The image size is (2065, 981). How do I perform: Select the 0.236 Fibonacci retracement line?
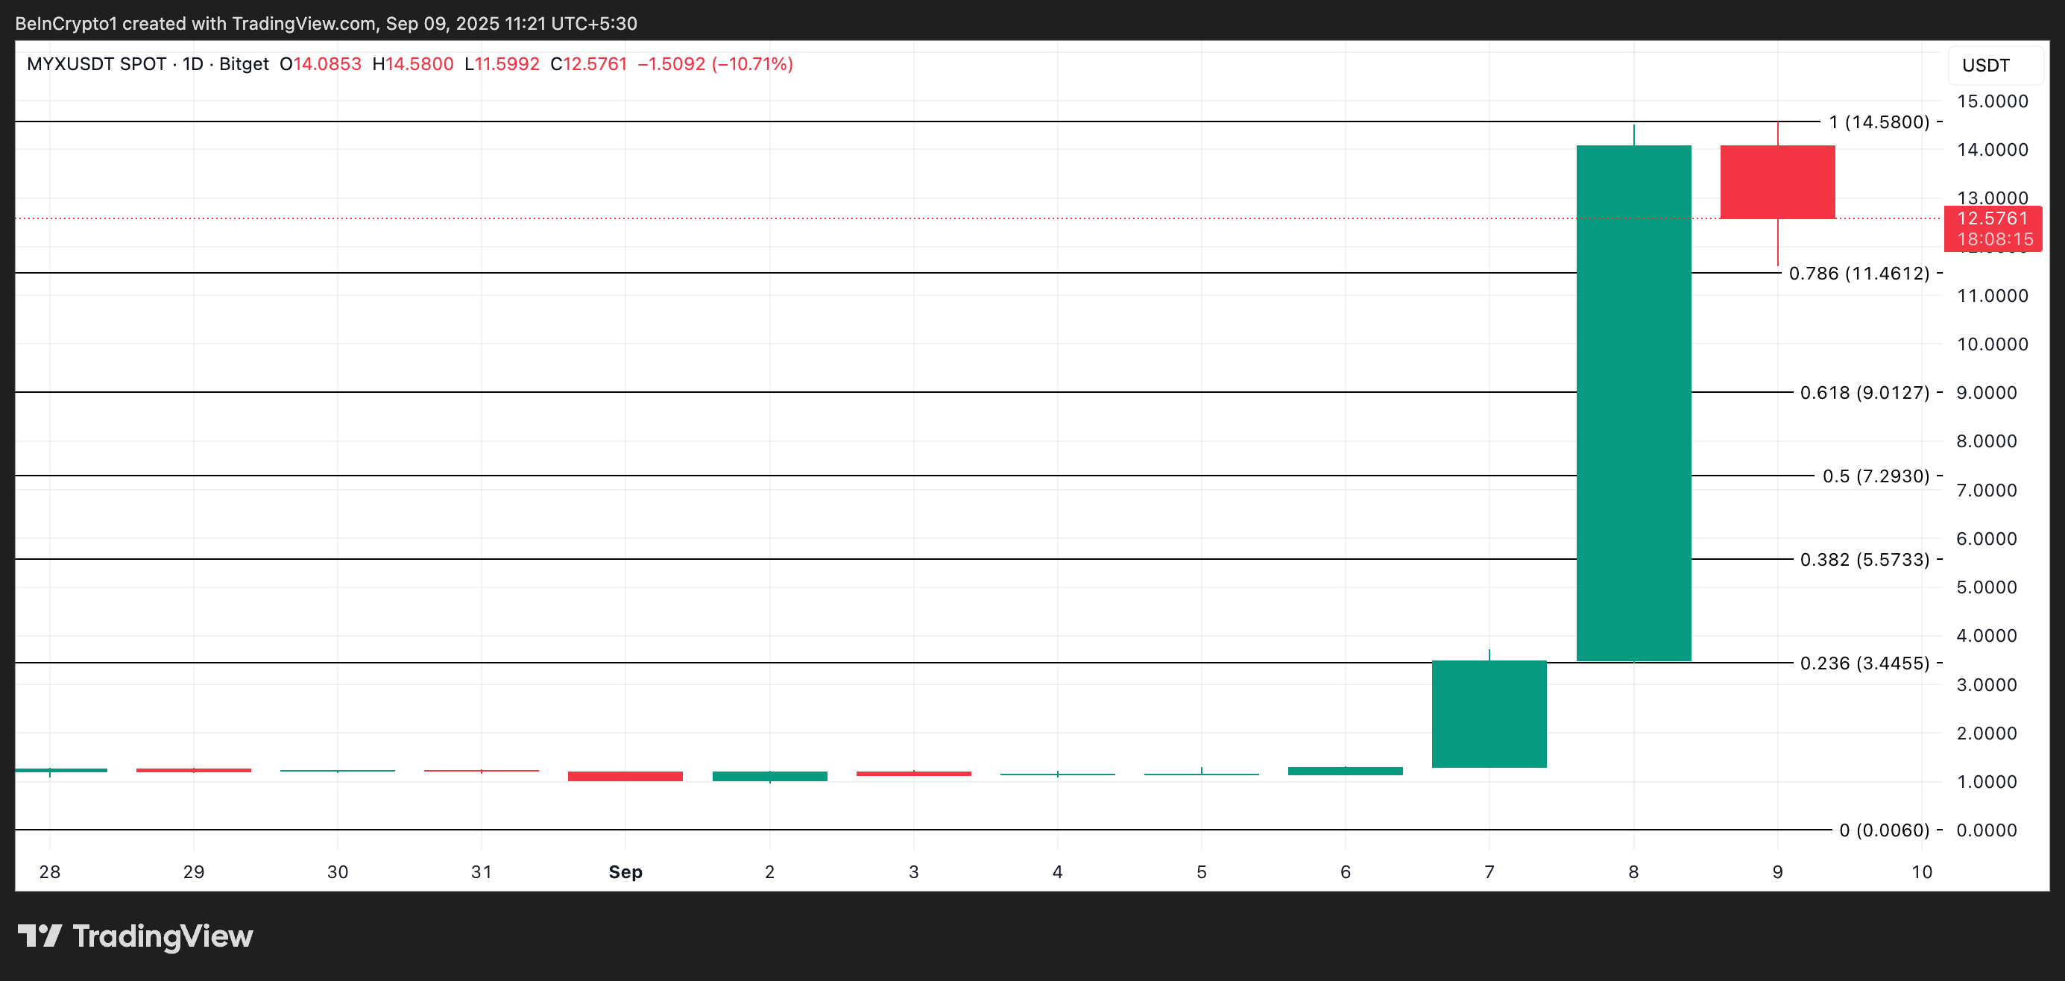tap(962, 662)
